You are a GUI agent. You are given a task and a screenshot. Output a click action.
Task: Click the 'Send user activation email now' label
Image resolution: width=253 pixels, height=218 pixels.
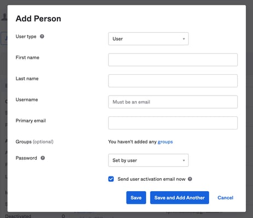152,179
